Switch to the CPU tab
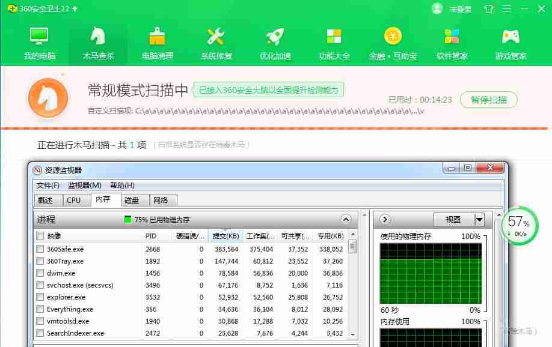The width and height of the screenshot is (552, 347). (x=77, y=200)
